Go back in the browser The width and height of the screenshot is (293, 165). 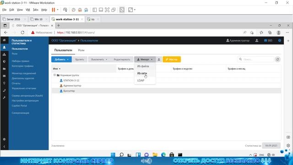(5, 33)
